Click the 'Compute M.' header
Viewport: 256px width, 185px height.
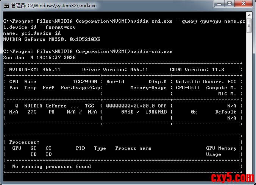tap(221, 88)
